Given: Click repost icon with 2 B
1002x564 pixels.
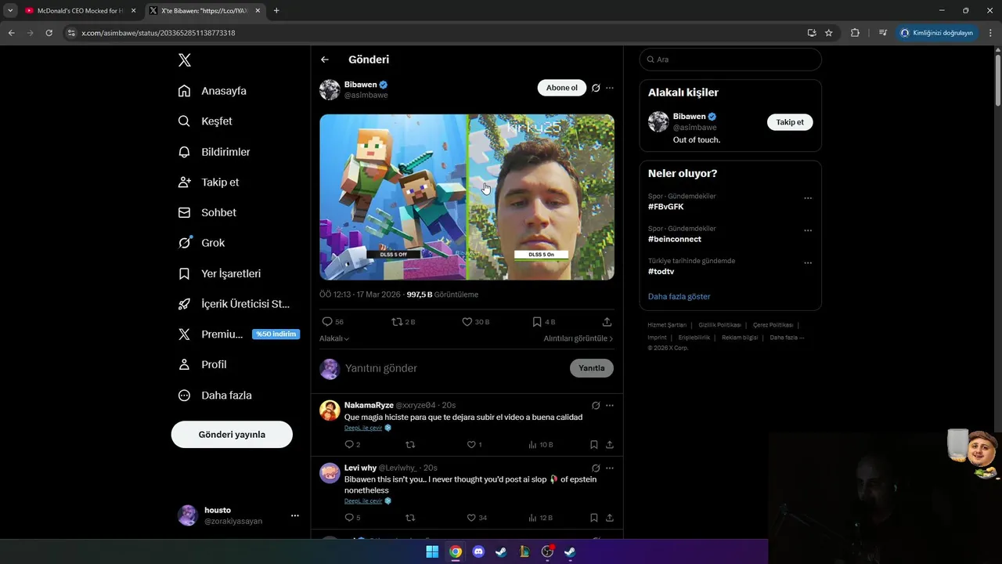Looking at the screenshot, I should (397, 322).
